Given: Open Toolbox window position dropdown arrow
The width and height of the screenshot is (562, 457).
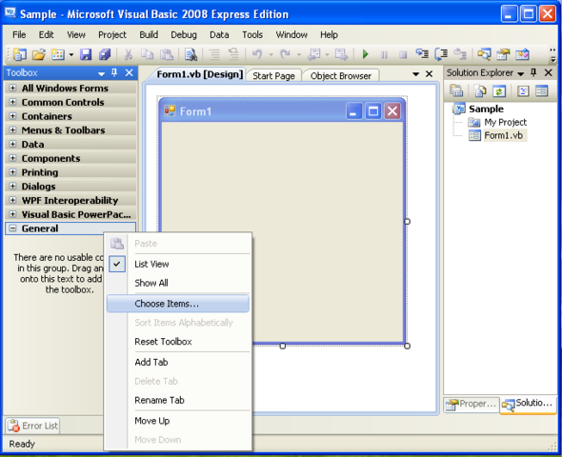Looking at the screenshot, I should coord(101,73).
